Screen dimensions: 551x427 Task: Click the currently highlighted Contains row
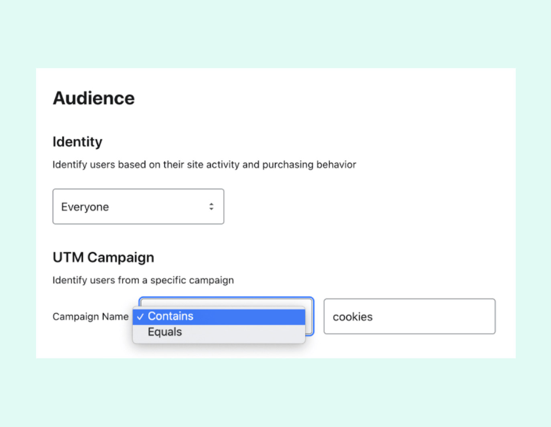219,317
